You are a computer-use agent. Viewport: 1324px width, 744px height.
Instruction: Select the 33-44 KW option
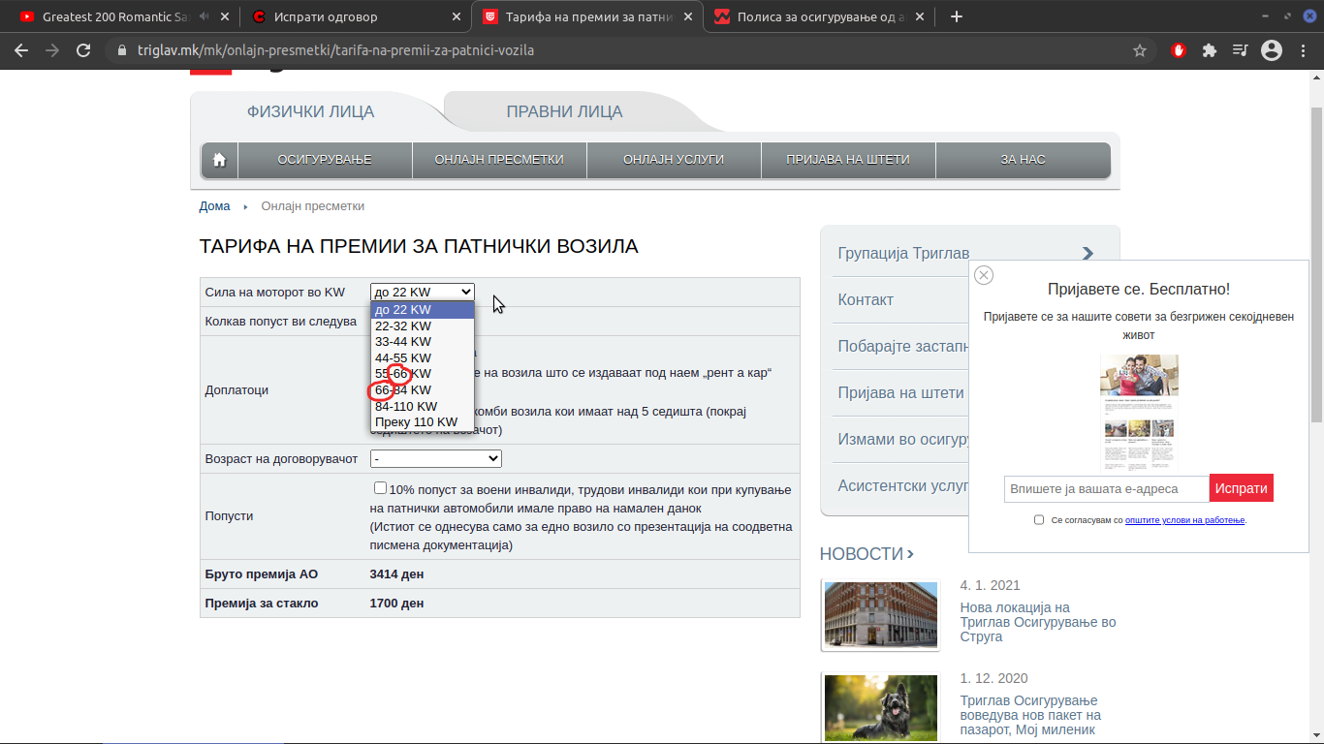coord(423,342)
